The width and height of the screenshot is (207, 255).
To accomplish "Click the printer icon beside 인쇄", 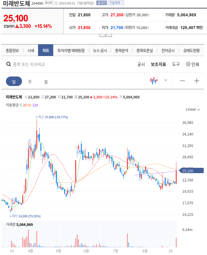I will coord(188,64).
